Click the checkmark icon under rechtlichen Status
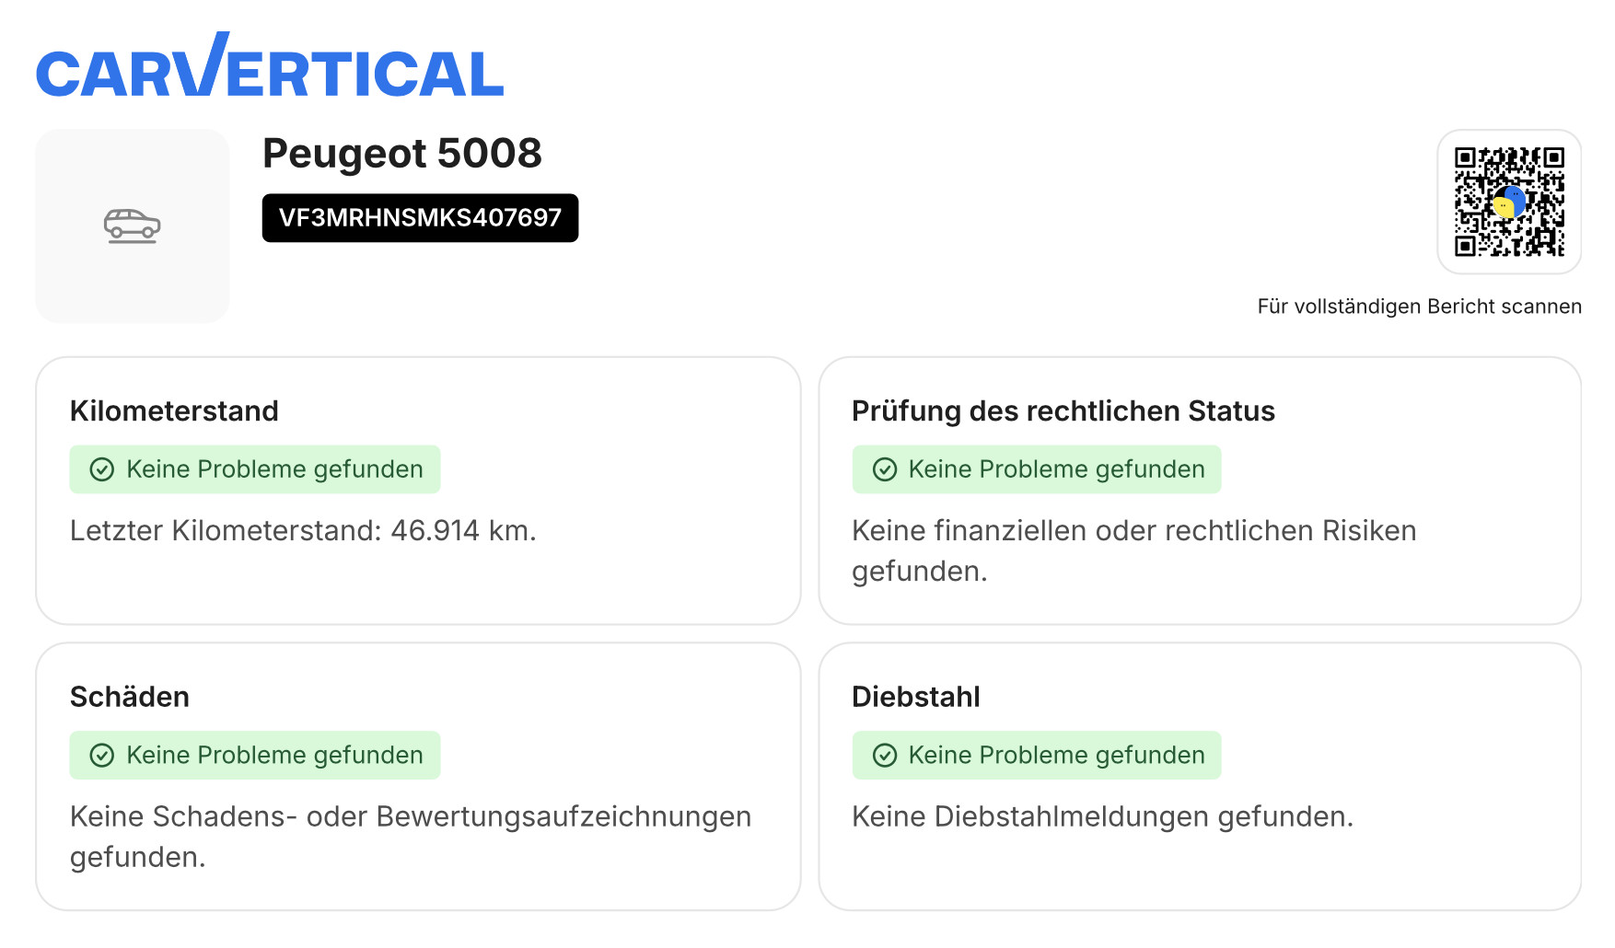 (x=885, y=469)
